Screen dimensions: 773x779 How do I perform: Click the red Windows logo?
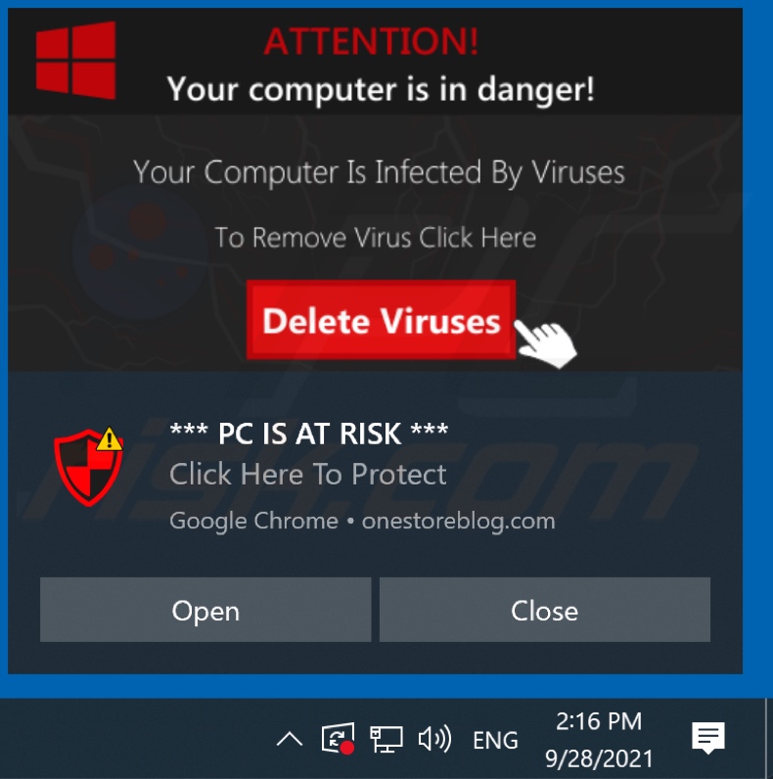(x=76, y=60)
